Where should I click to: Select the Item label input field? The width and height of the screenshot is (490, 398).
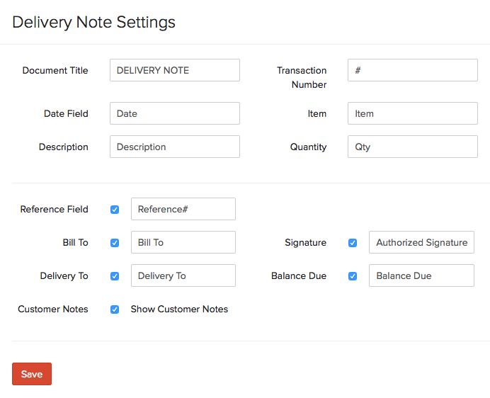(412, 113)
